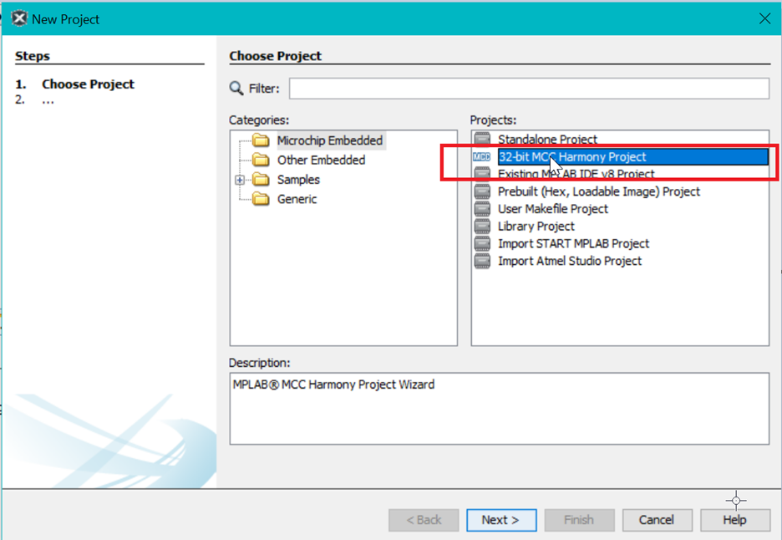The image size is (782, 540).
Task: Click the Import START MPLAB Project icon
Action: pos(482,244)
